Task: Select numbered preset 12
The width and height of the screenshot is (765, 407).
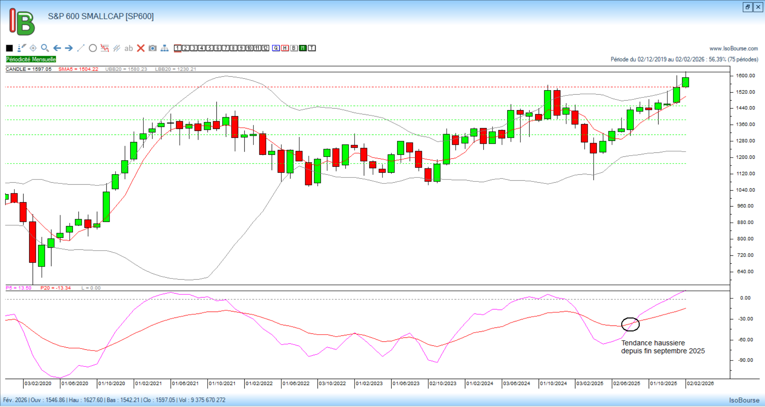Action: click(x=265, y=48)
